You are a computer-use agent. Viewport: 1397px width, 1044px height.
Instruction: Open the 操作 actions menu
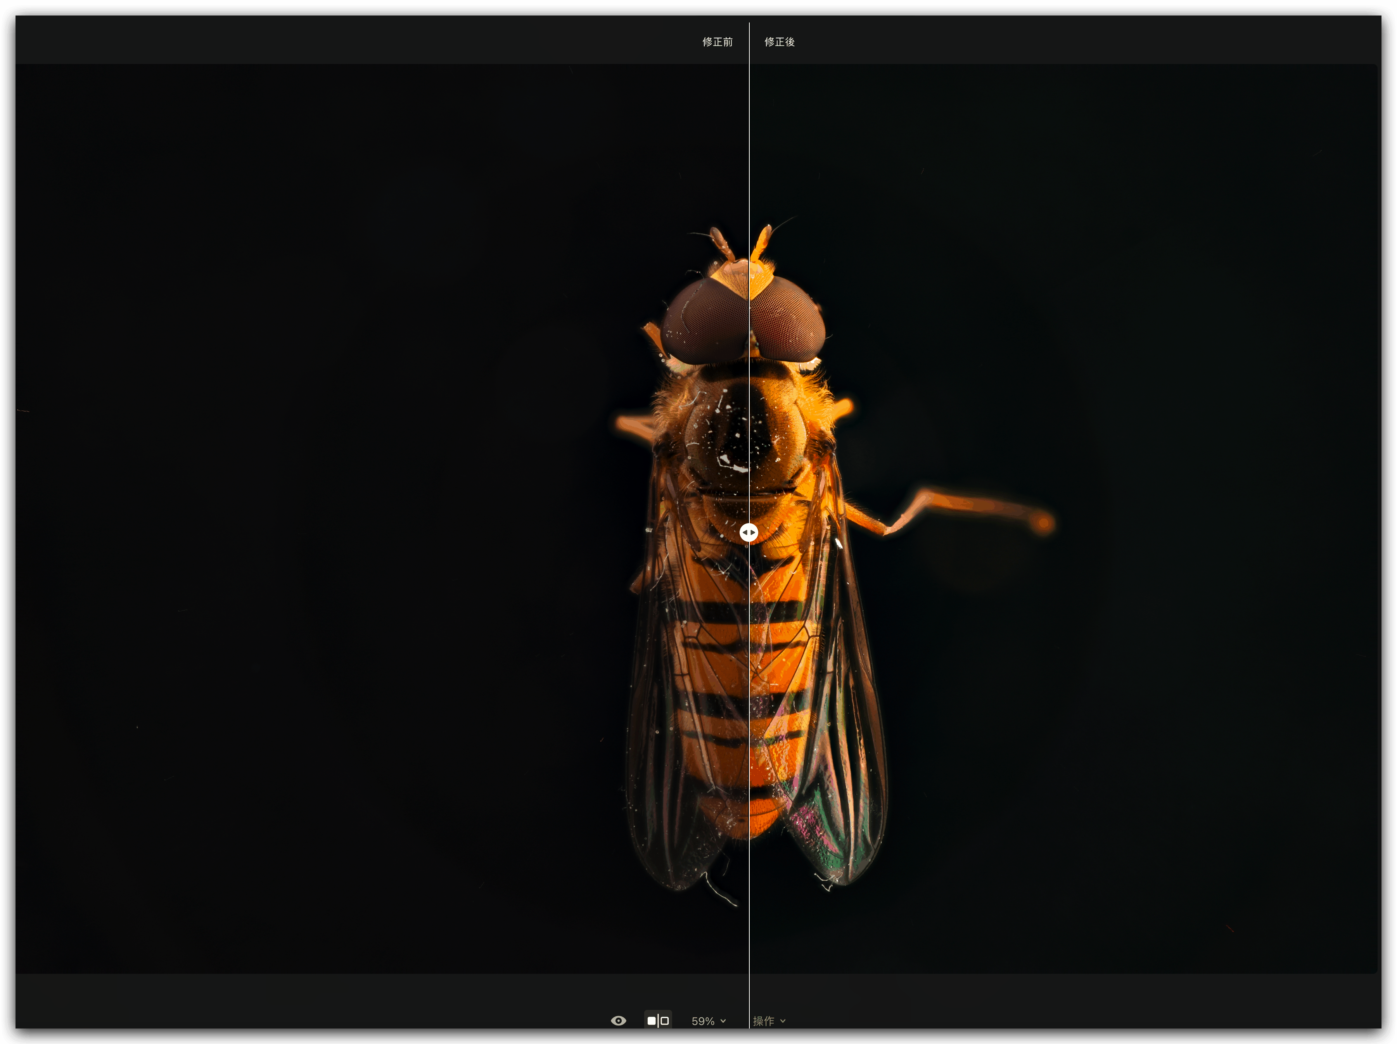pyautogui.click(x=764, y=1021)
